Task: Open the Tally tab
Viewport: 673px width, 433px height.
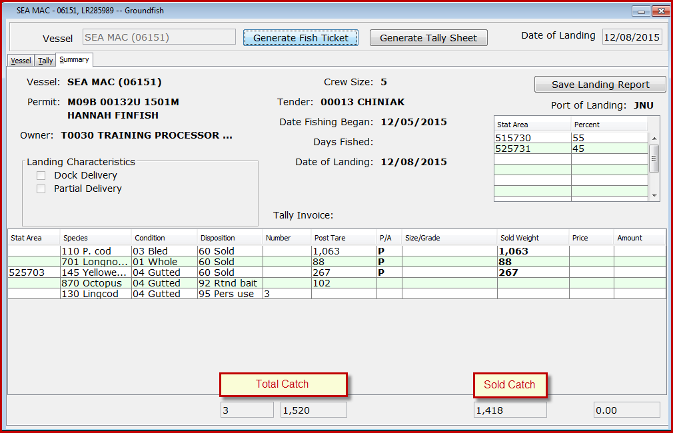Action: click(45, 61)
